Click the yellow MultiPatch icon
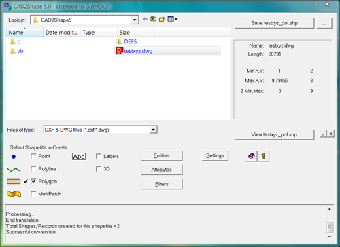The height and width of the screenshot is (247, 340). [14, 194]
